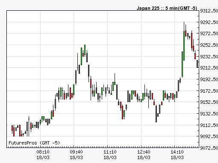Click the green candle at the 09:55 peak
Viewport: 218px width, 163px height.
tap(85, 50)
